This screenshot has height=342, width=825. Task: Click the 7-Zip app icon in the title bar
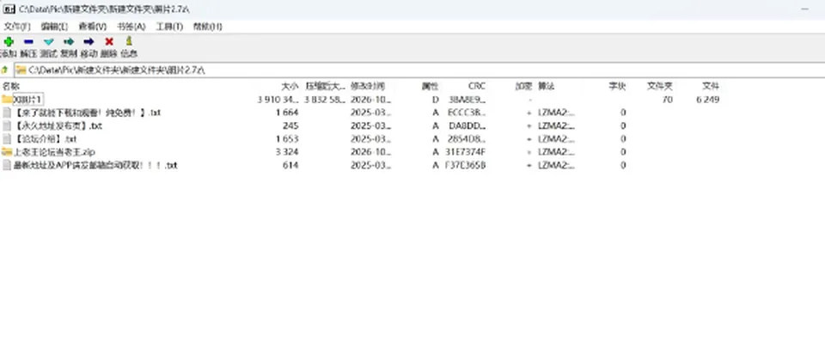point(9,9)
